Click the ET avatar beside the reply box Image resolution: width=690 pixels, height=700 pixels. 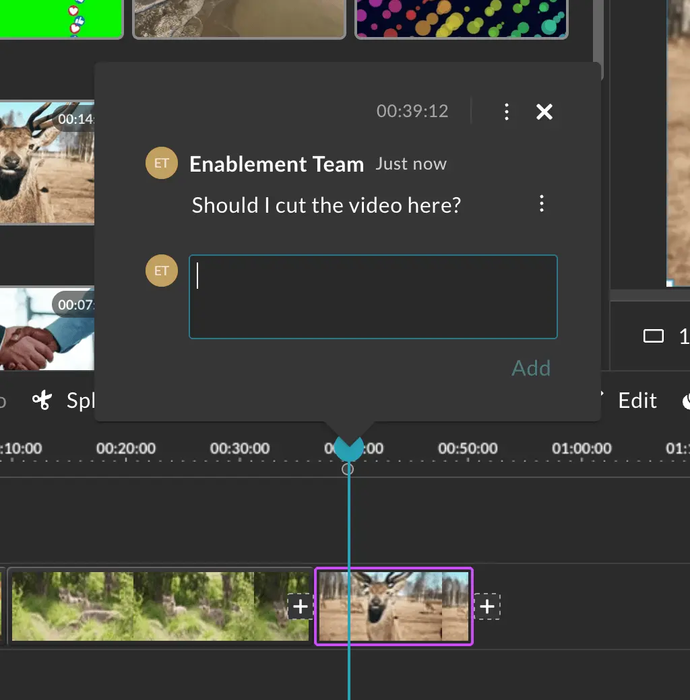tap(161, 271)
